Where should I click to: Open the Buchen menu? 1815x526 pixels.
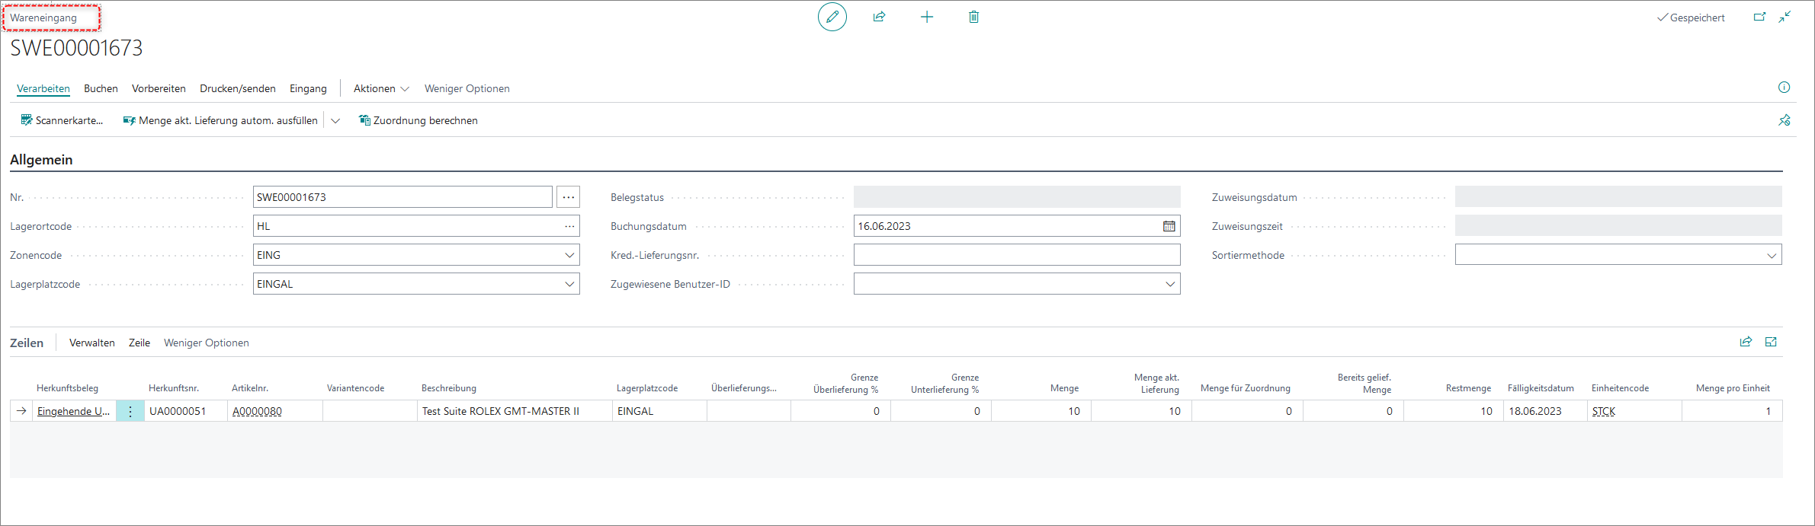coord(101,88)
